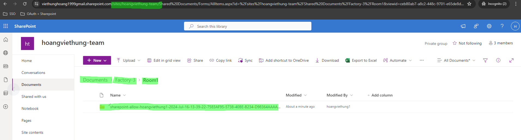This screenshot has width=521, height=140.
Task: Bookmark this page with the star icon
Action: pos(469,4)
